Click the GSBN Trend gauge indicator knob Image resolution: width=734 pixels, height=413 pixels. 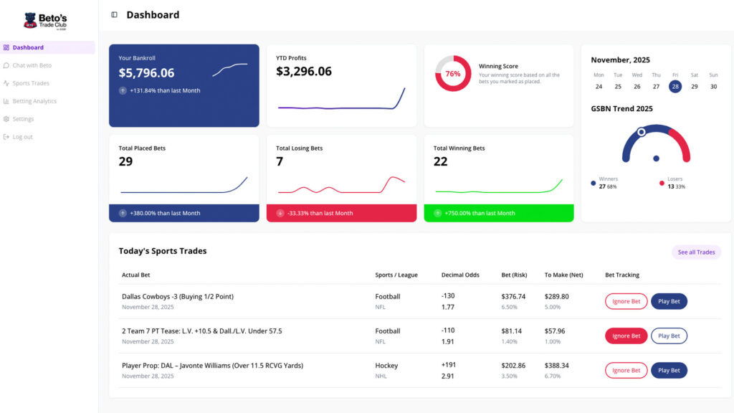click(642, 132)
